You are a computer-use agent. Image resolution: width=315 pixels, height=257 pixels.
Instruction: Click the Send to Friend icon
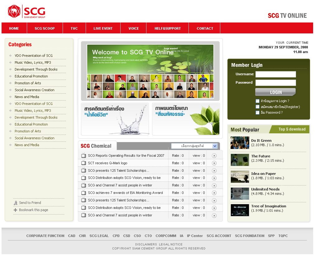pos(16,203)
